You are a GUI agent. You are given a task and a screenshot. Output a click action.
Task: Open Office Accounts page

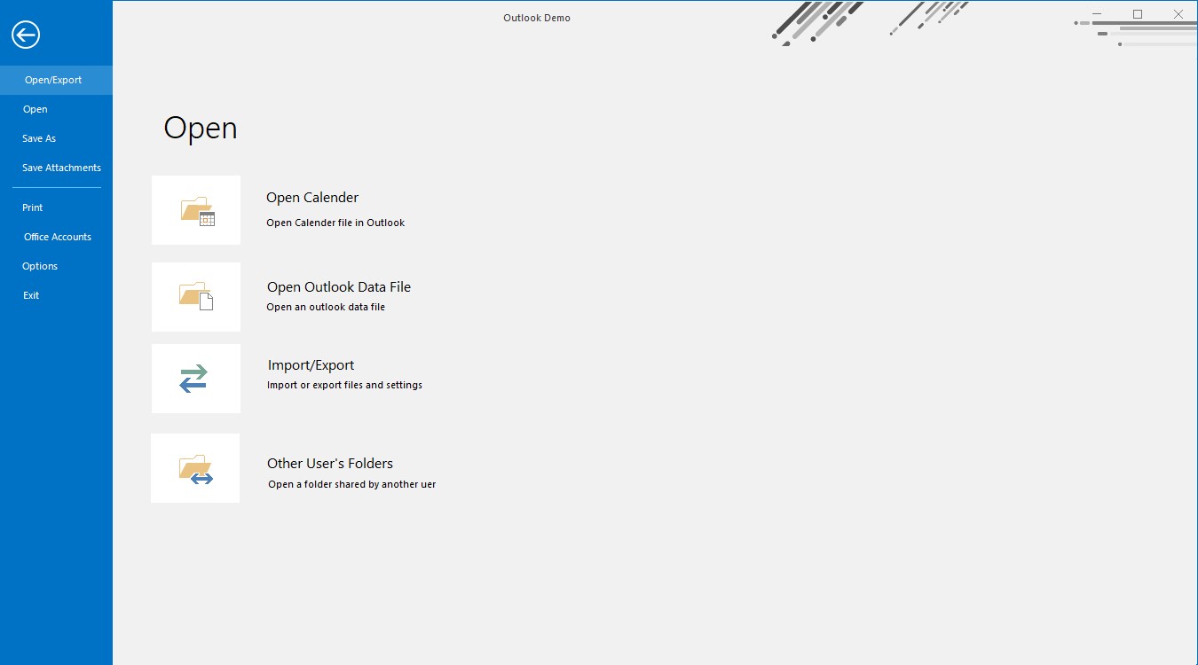(58, 237)
